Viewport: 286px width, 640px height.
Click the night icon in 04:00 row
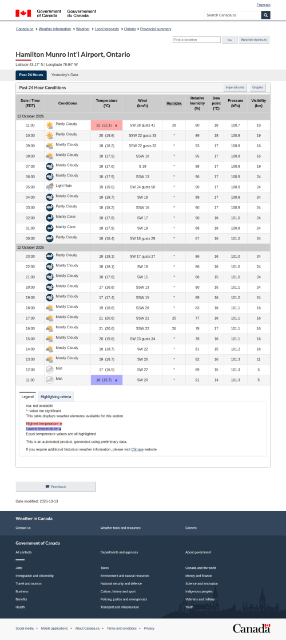pos(49,197)
